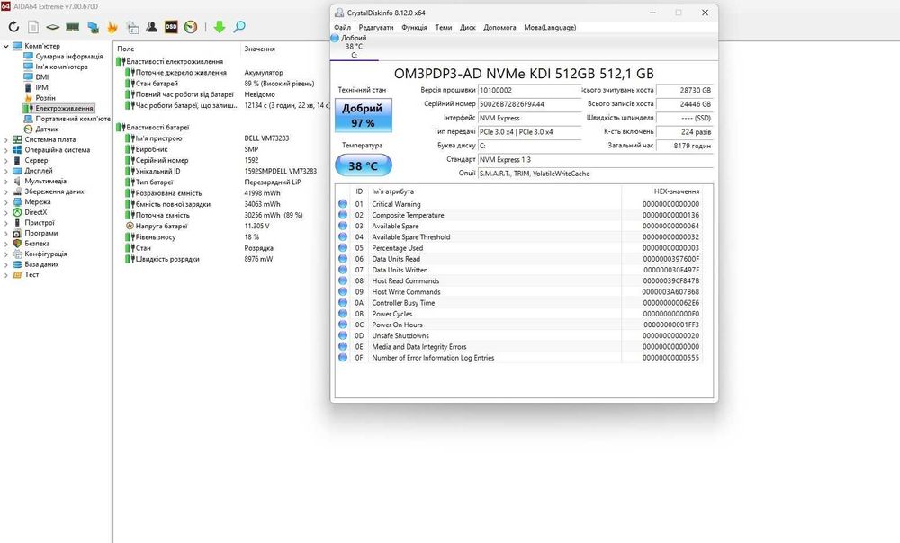Open the Файл menu in CrystalDiskInfo
This screenshot has height=543, width=900.
tap(342, 27)
